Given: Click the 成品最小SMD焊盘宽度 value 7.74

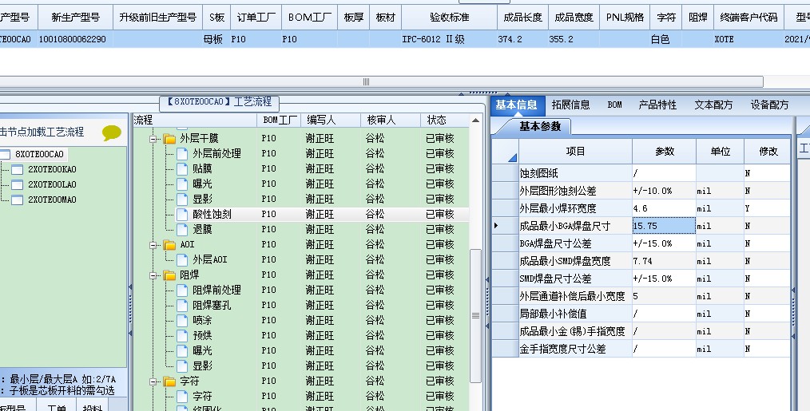Looking at the screenshot, I should click(664, 261).
